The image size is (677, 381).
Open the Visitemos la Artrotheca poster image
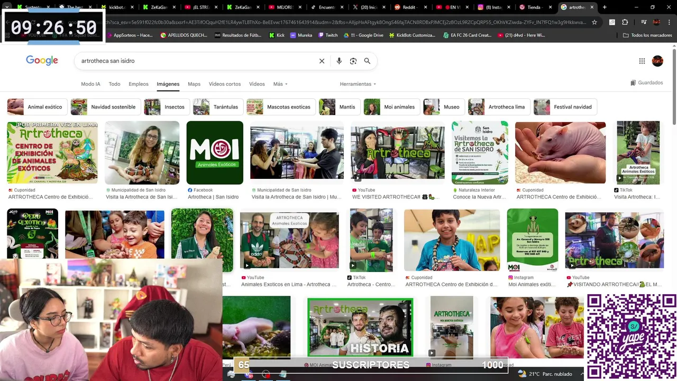(x=480, y=152)
